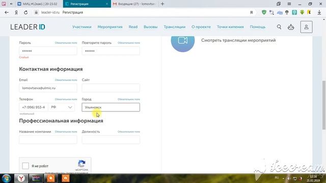Click the 'Профессиональная информация' heading
326x183 pixels.
tap(61, 121)
